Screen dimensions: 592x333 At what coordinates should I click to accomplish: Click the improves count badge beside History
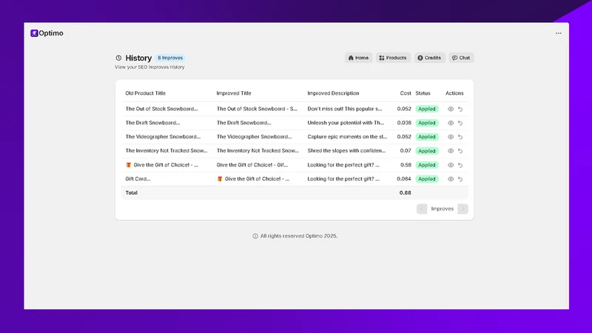point(170,58)
